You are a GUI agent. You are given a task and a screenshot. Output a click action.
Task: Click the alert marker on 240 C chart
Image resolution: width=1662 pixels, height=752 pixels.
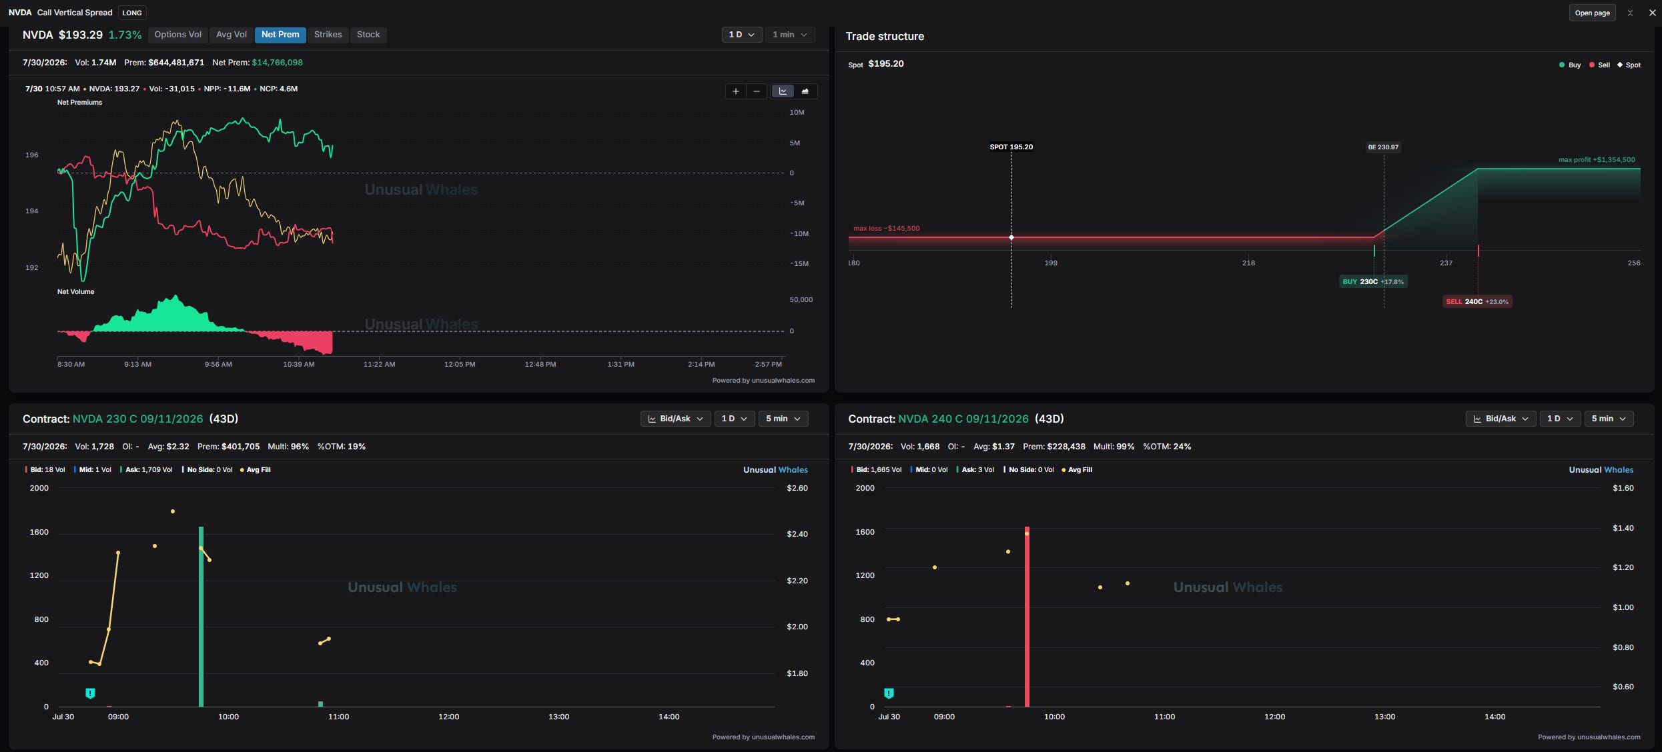pos(889,693)
